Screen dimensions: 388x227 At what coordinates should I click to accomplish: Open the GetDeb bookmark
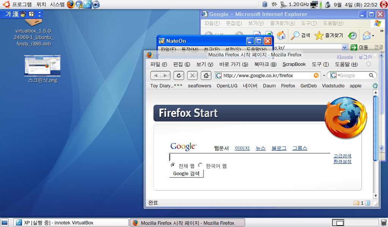click(x=308, y=86)
